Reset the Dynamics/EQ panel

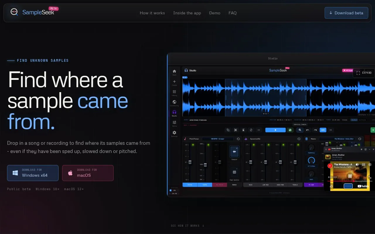pos(299,139)
